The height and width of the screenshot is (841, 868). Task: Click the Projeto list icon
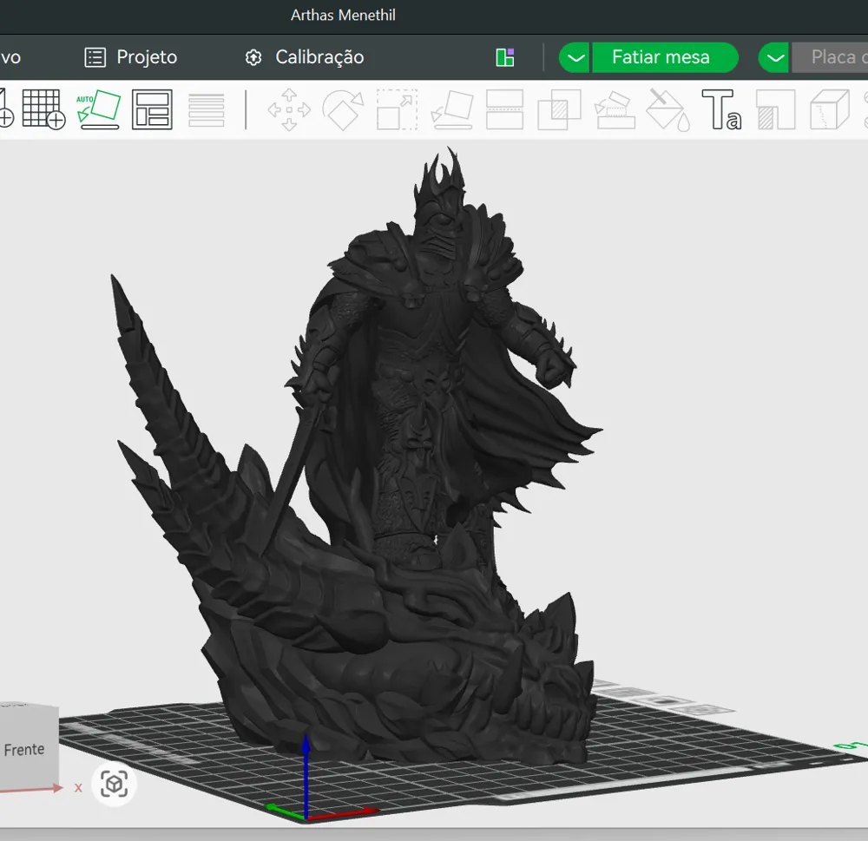tap(95, 57)
